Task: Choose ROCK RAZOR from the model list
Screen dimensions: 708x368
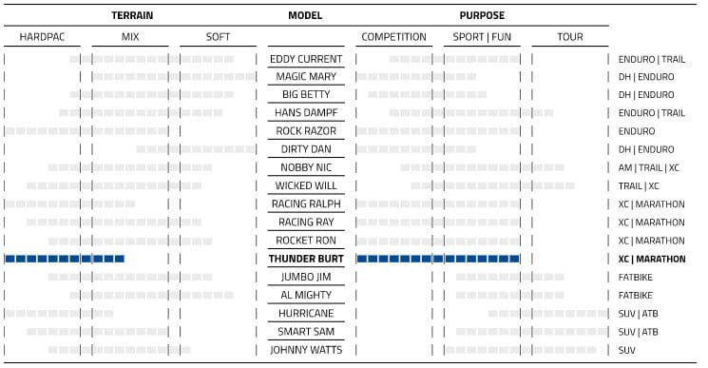Action: click(306, 131)
